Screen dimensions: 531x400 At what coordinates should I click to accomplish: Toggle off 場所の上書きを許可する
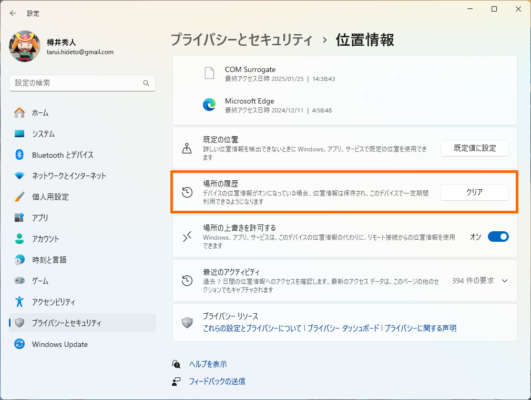(498, 237)
